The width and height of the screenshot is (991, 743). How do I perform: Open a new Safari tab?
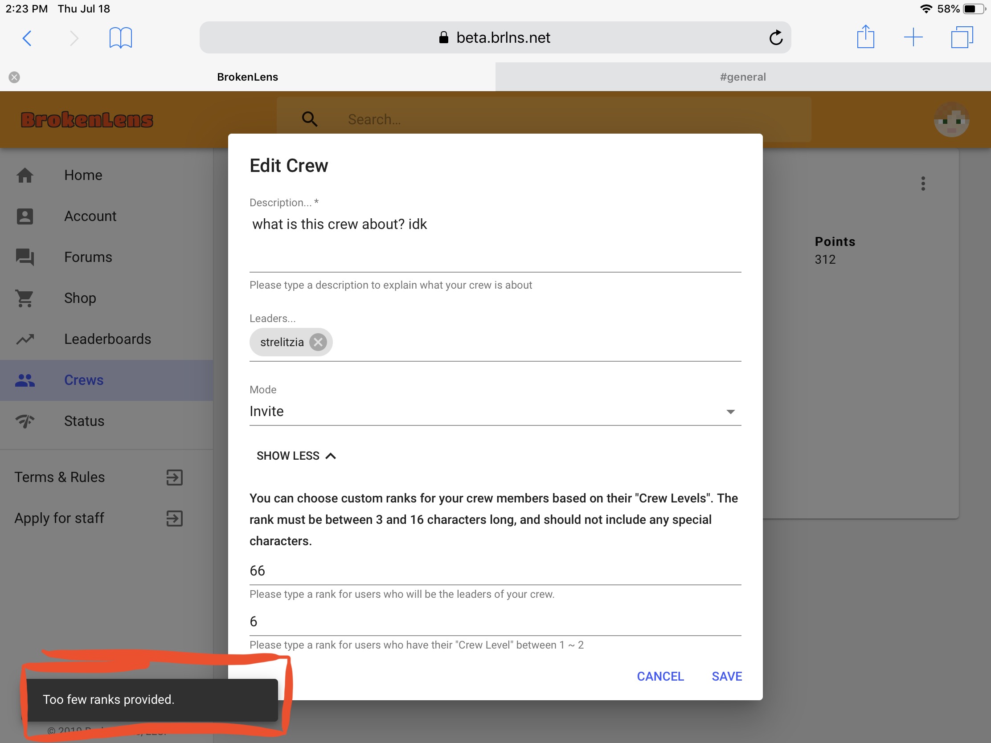pyautogui.click(x=913, y=37)
